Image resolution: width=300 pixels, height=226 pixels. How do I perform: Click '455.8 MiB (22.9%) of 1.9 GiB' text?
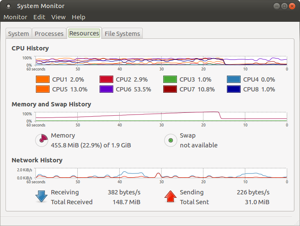point(91,145)
